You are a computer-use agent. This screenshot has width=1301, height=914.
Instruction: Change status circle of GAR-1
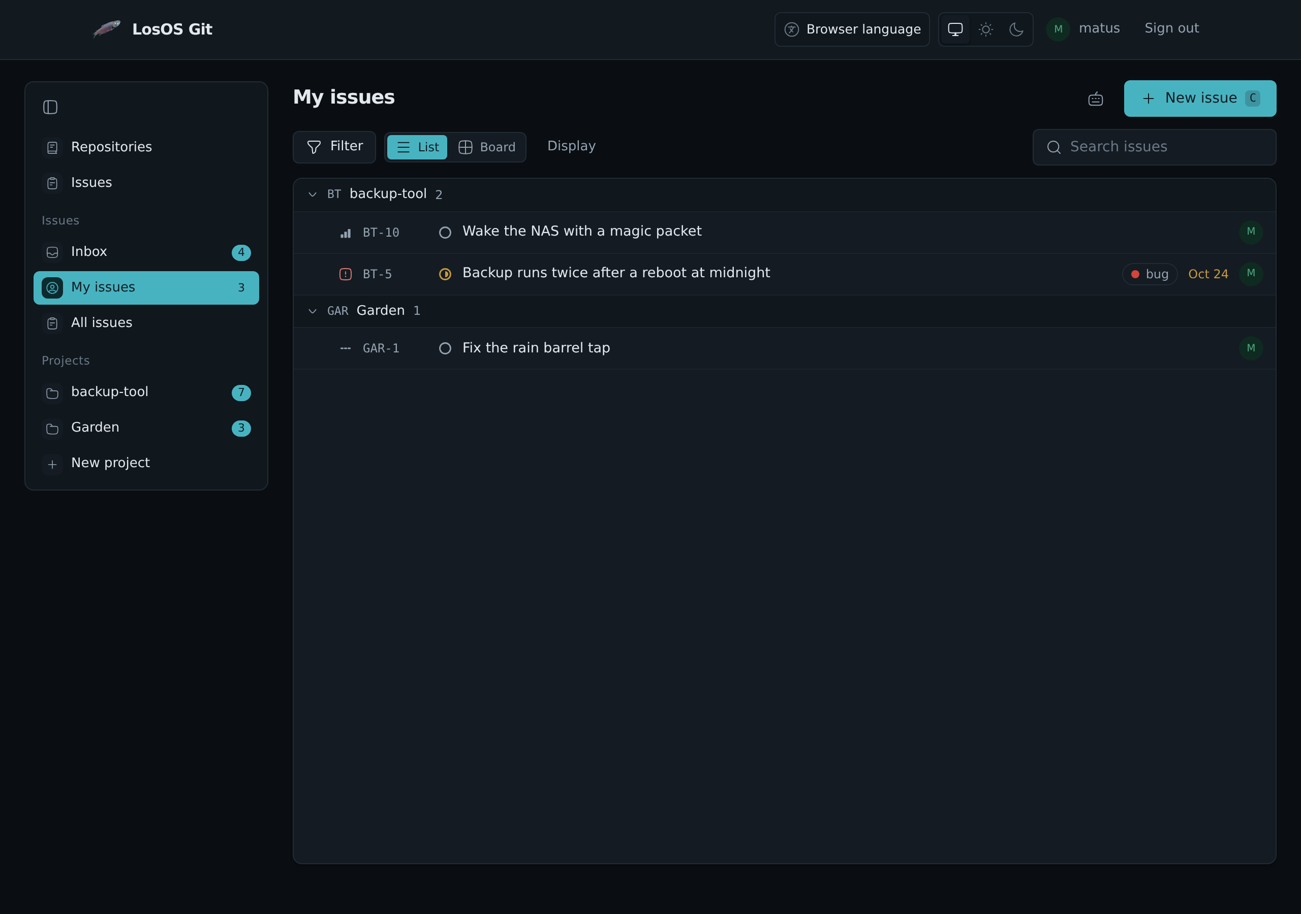pyautogui.click(x=445, y=348)
